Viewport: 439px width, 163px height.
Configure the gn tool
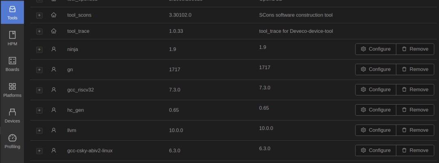[376, 70]
